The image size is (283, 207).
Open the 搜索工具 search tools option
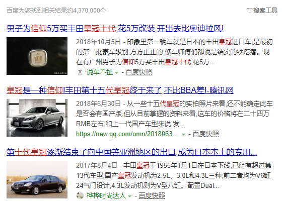pyautogui.click(x=265, y=11)
